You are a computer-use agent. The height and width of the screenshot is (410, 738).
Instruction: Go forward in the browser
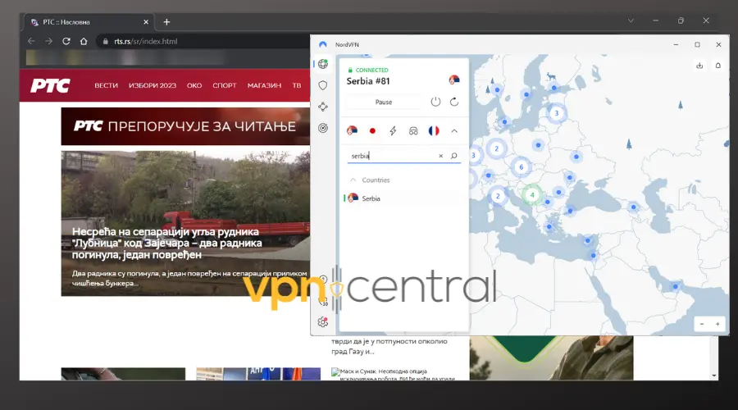pos(48,42)
